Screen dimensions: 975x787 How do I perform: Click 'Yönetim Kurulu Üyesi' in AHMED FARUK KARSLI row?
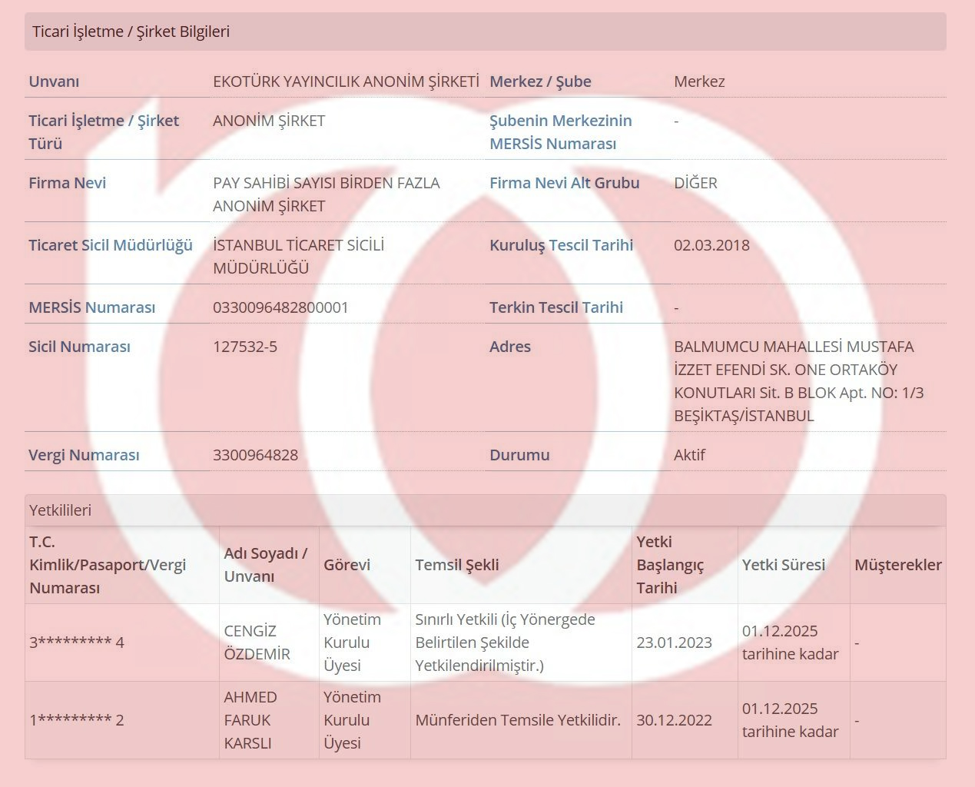pyautogui.click(x=352, y=720)
